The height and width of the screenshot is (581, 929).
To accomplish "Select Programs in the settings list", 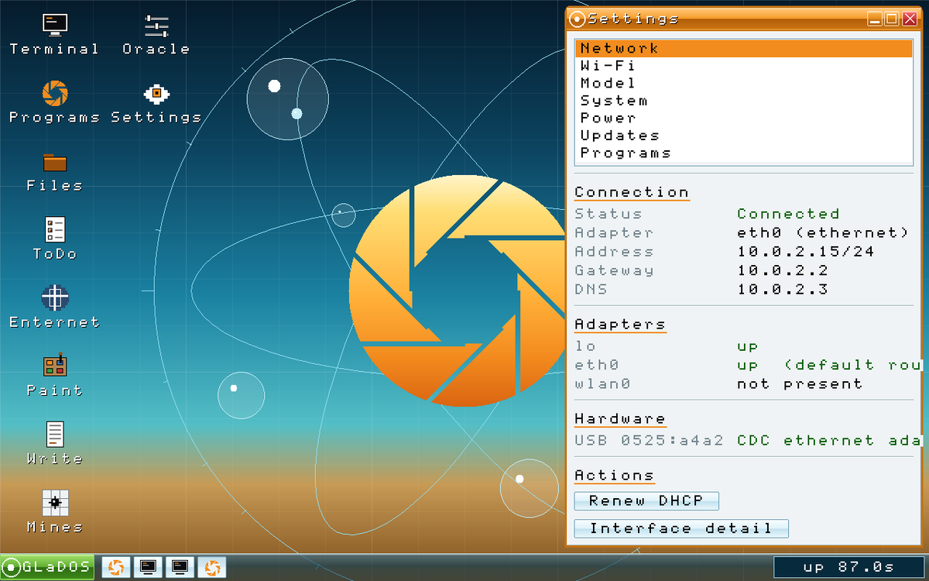I will point(744,153).
